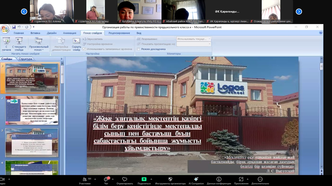
Task: Click the Save icon in quick access toolbar
Action: click(x=14, y=27)
